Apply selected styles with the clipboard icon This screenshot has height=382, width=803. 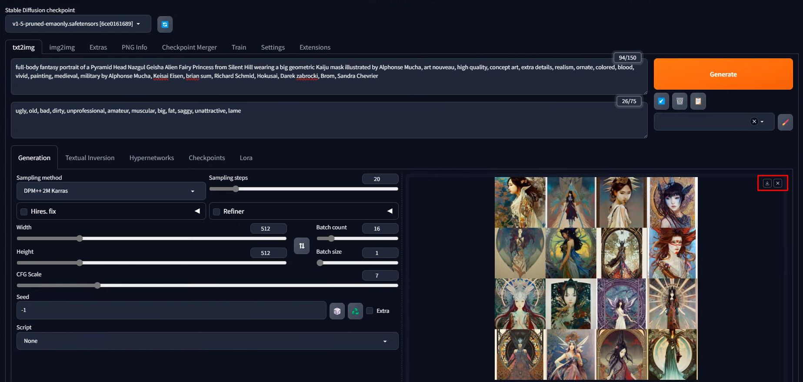click(x=698, y=101)
